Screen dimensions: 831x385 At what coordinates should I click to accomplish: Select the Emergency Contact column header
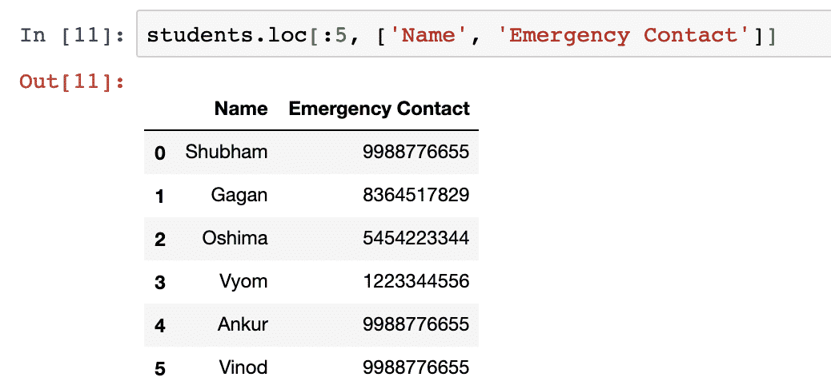[379, 109]
